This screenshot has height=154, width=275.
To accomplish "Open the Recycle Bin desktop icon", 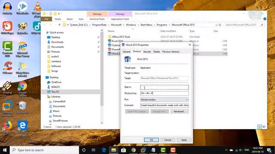I will (22, 107).
